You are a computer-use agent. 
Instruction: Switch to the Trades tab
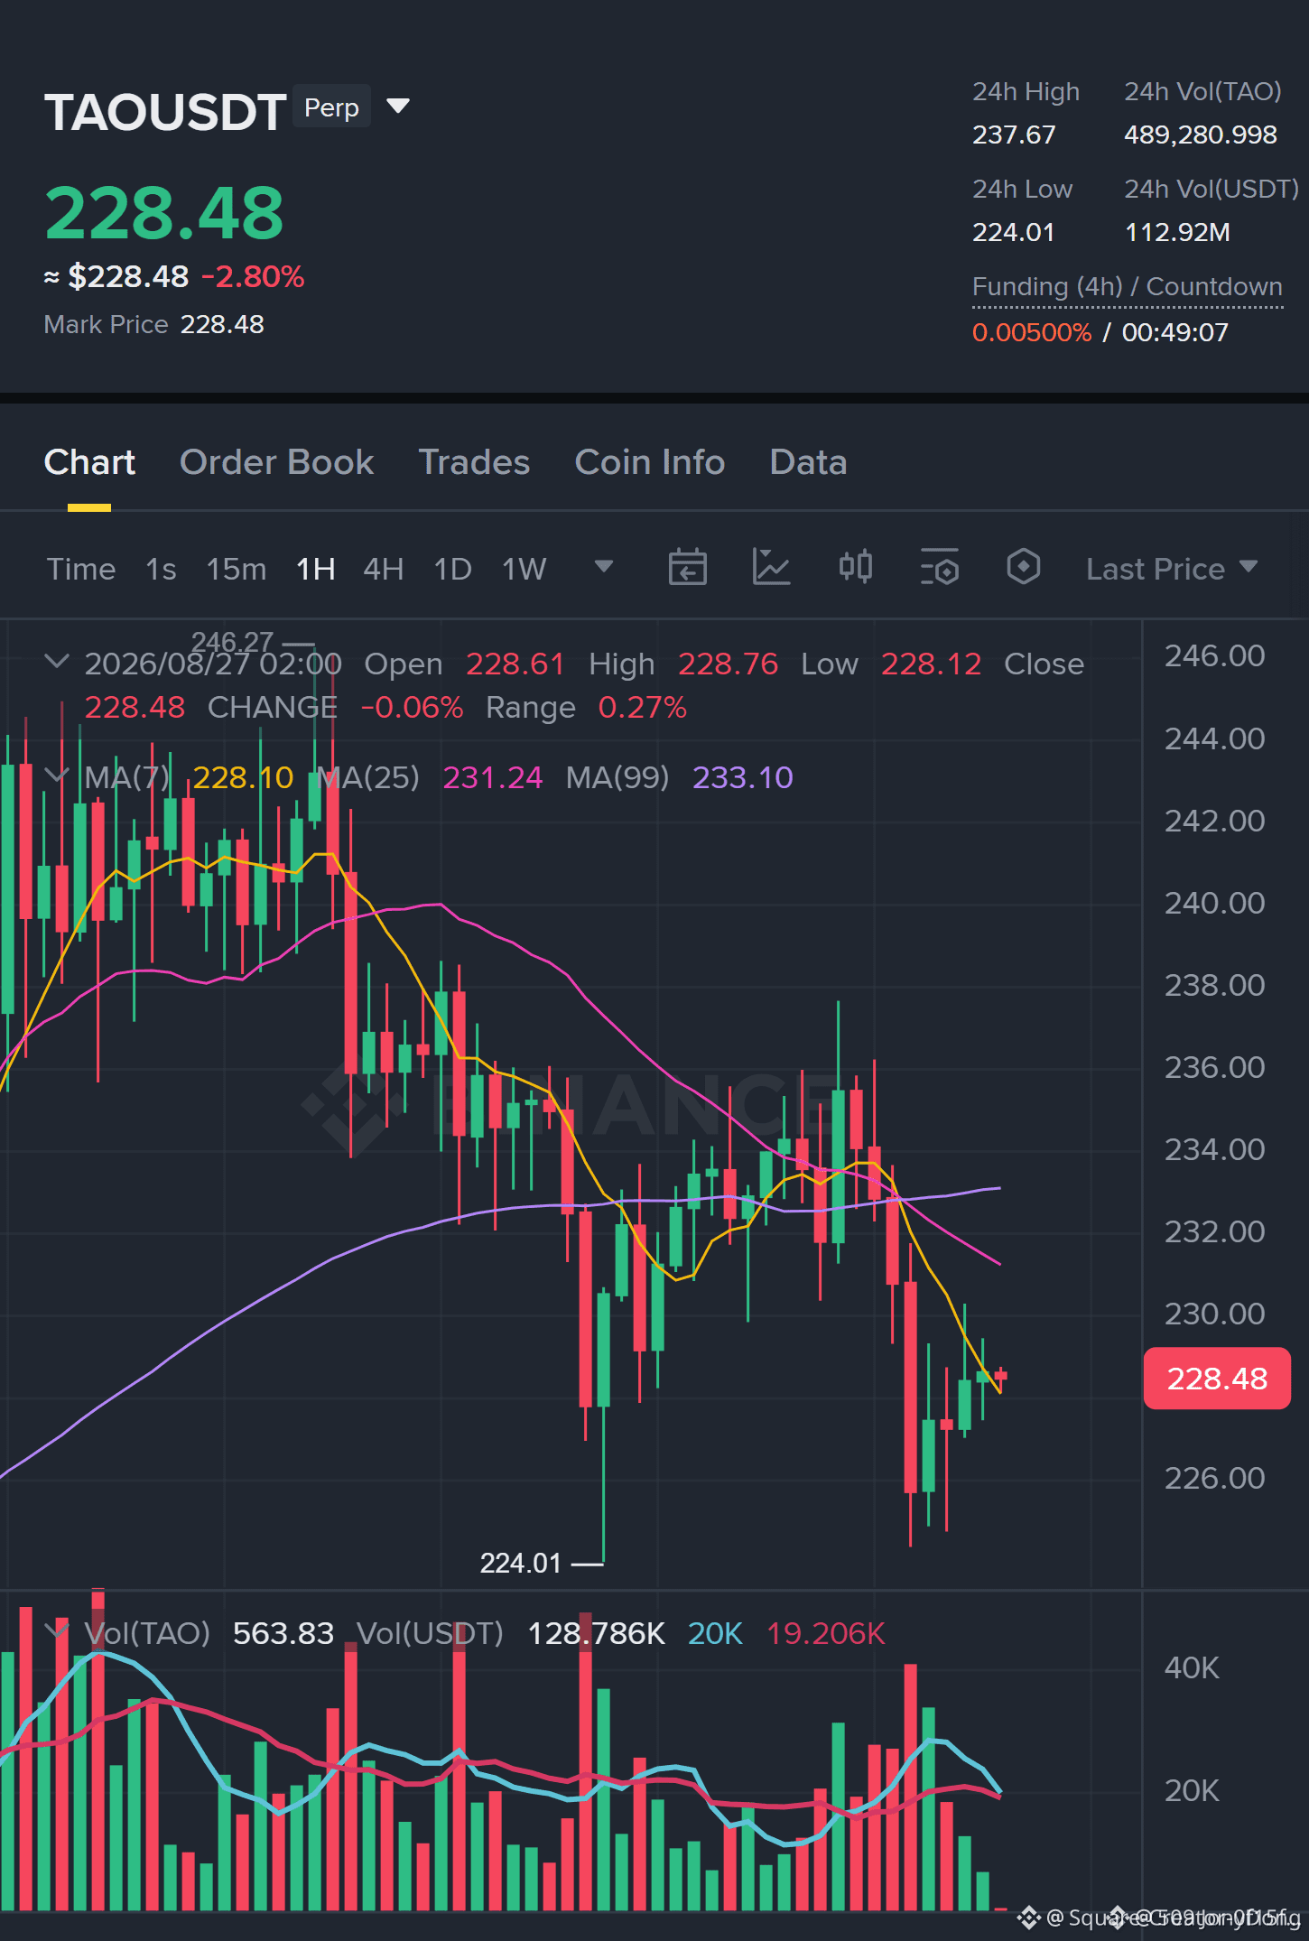click(x=474, y=462)
